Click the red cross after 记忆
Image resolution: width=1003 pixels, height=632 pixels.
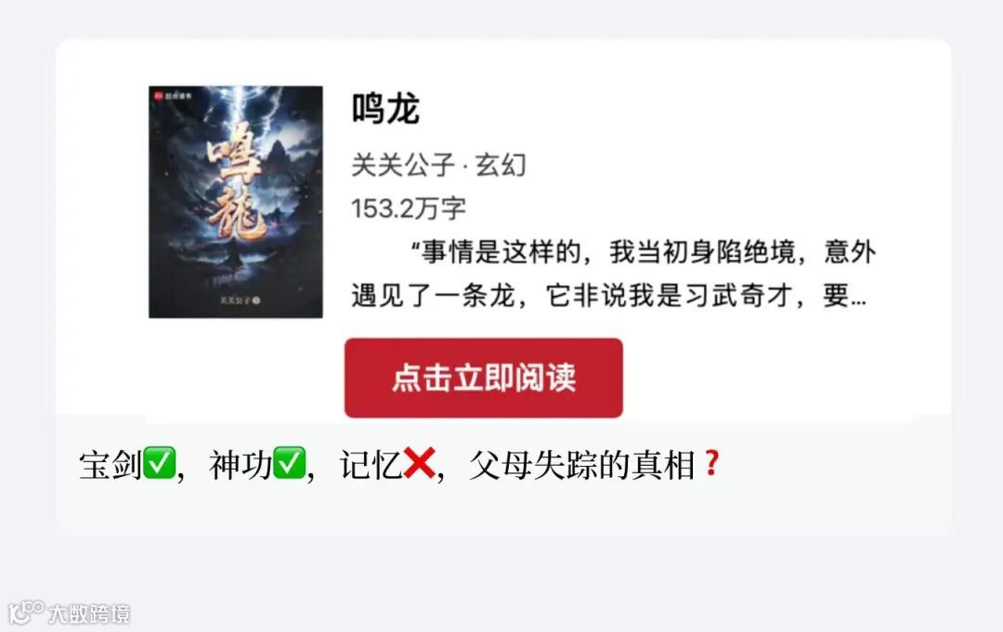tap(420, 463)
